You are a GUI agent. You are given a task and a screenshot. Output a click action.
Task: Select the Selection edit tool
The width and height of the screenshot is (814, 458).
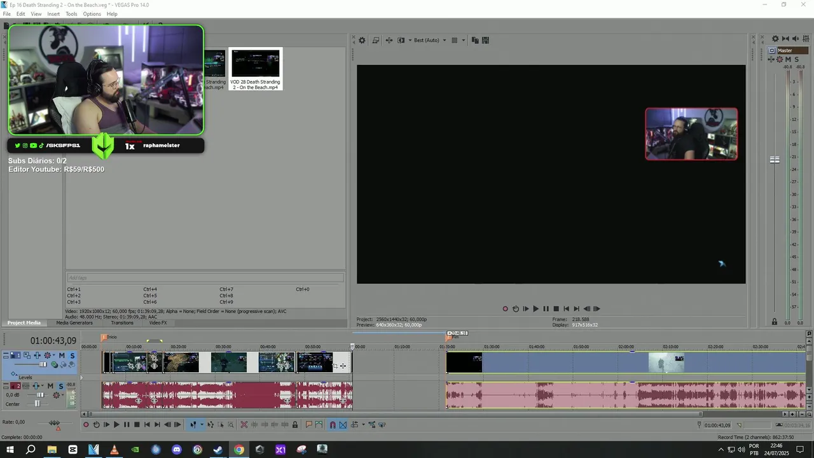[x=221, y=424]
